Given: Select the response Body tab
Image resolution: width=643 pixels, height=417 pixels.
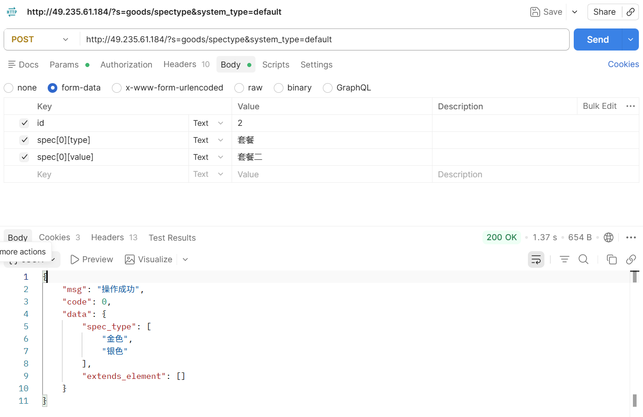Looking at the screenshot, I should coord(18,237).
